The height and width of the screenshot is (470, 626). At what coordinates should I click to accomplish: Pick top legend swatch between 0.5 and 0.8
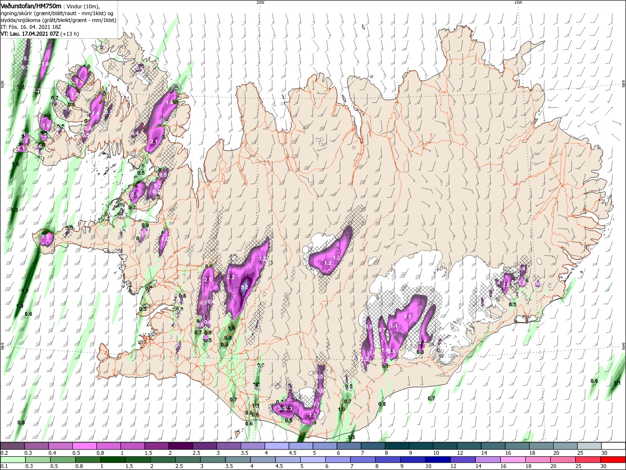[x=84, y=446]
